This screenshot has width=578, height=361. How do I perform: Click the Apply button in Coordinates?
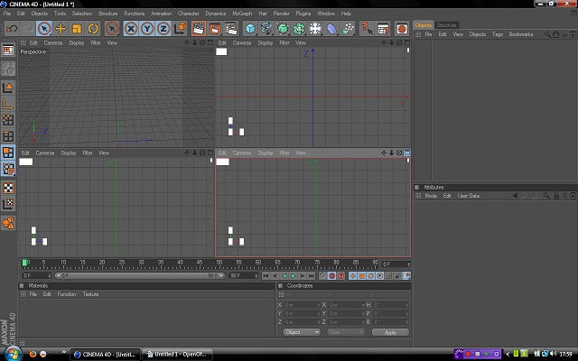click(x=390, y=332)
